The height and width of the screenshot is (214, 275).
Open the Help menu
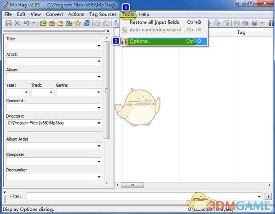(144, 14)
